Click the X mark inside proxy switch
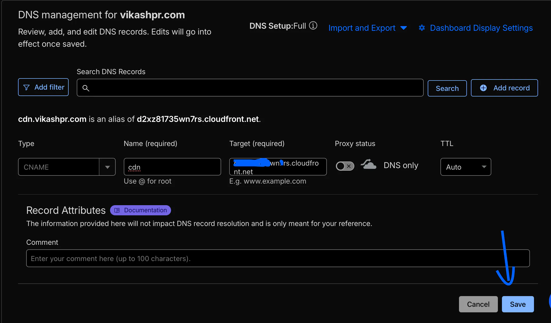Viewport: 551px width, 323px height. click(349, 166)
